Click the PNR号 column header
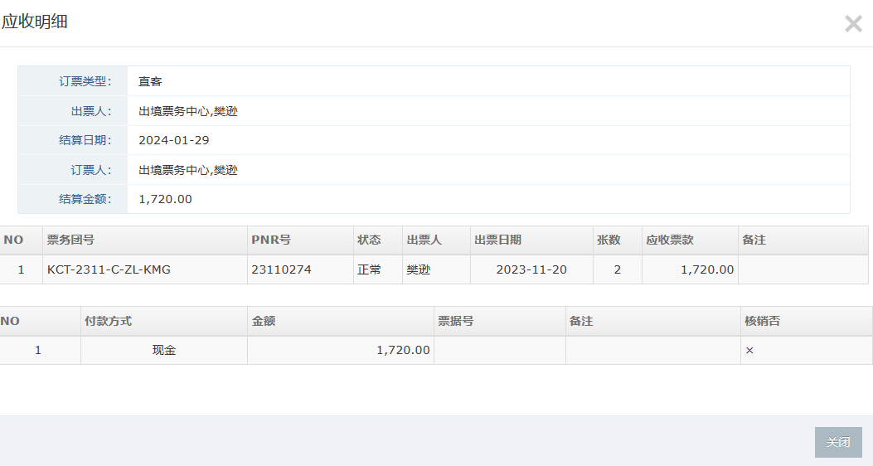The width and height of the screenshot is (873, 466). click(271, 240)
